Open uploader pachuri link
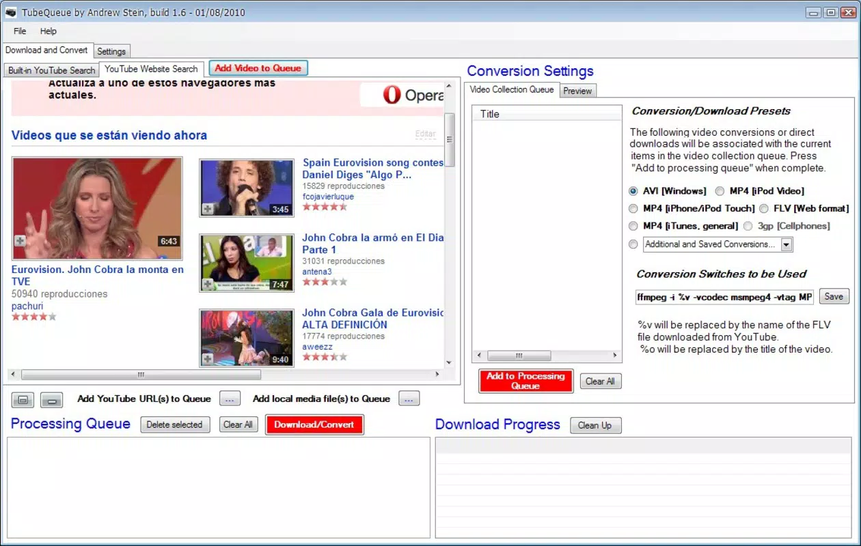 27,306
